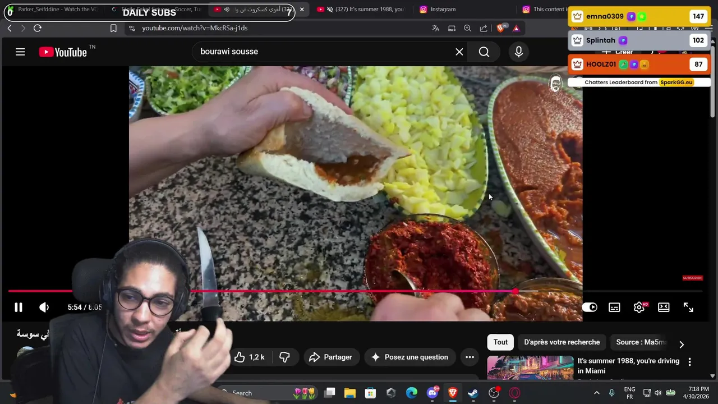
Task: Toggle subtitles/closed captions
Action: pos(614,307)
